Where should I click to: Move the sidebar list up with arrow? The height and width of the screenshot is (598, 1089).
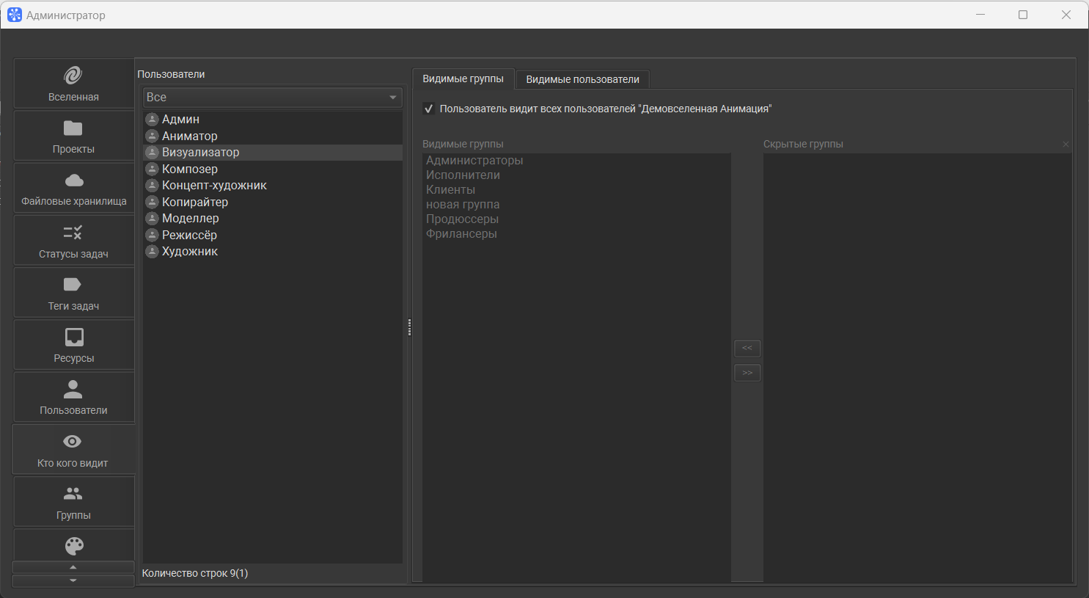coord(73,567)
